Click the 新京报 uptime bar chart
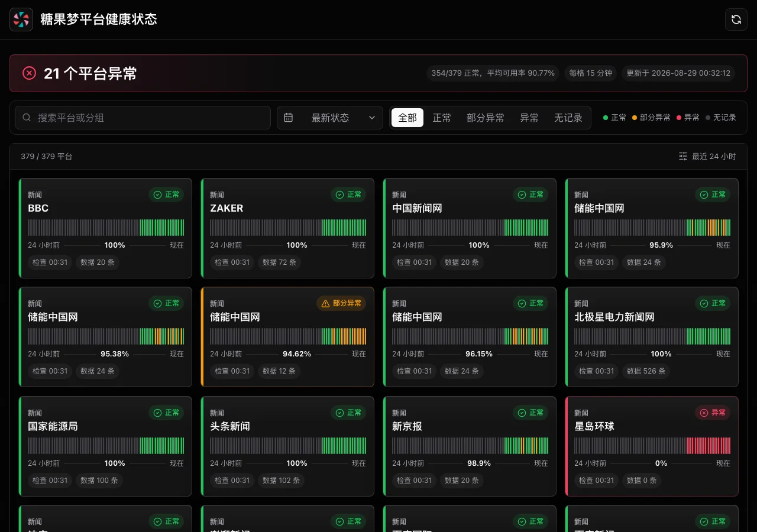The image size is (757, 532). click(470, 446)
